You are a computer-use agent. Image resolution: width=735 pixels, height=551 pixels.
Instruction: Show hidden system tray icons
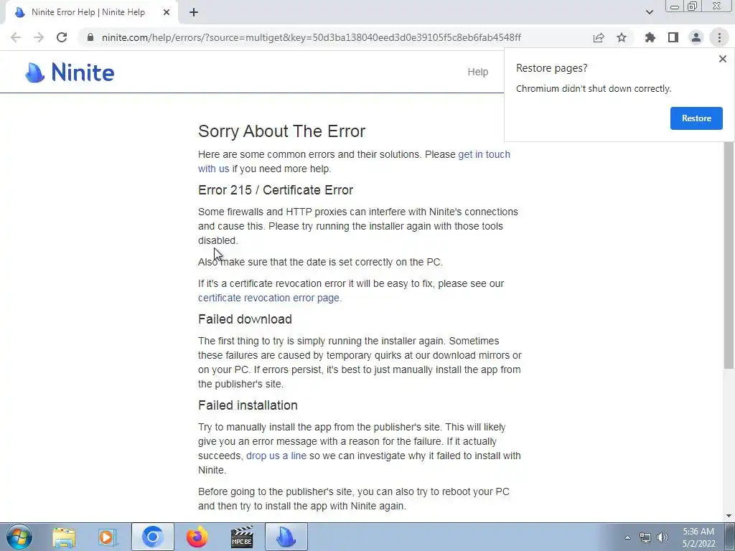click(x=627, y=537)
